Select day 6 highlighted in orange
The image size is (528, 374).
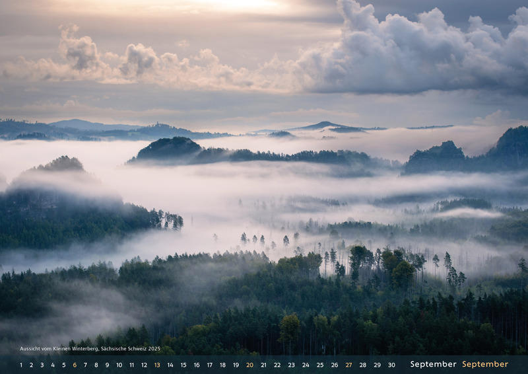coord(75,365)
